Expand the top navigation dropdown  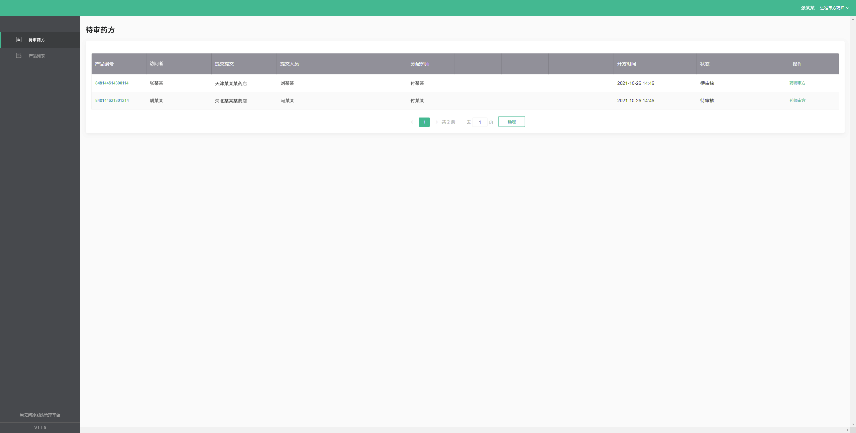coord(835,8)
